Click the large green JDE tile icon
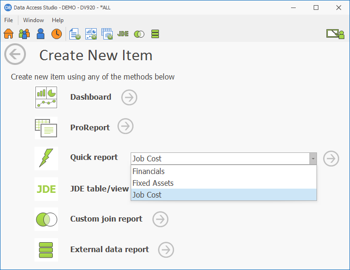This screenshot has width=350, height=270. pos(46,189)
